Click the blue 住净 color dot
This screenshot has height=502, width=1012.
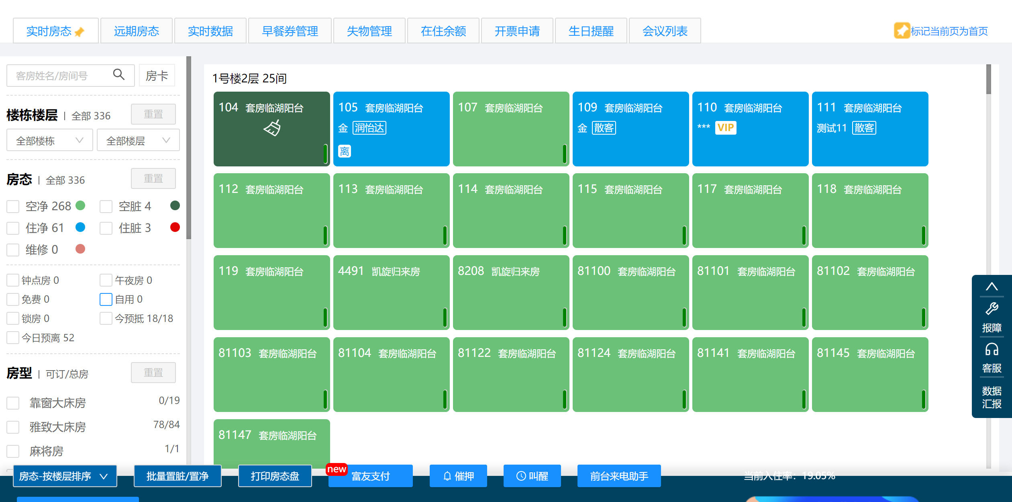(80, 227)
